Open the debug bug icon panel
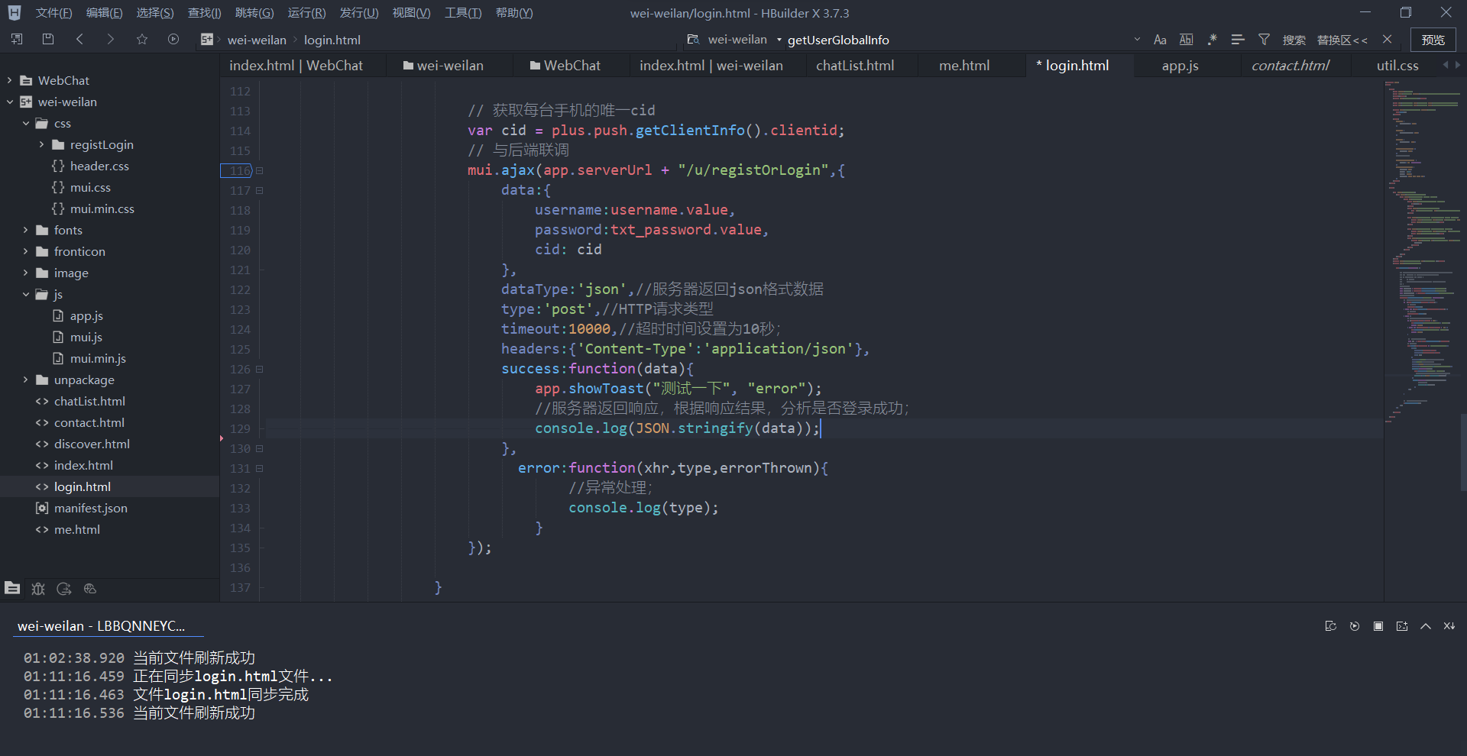The image size is (1467, 756). click(38, 588)
